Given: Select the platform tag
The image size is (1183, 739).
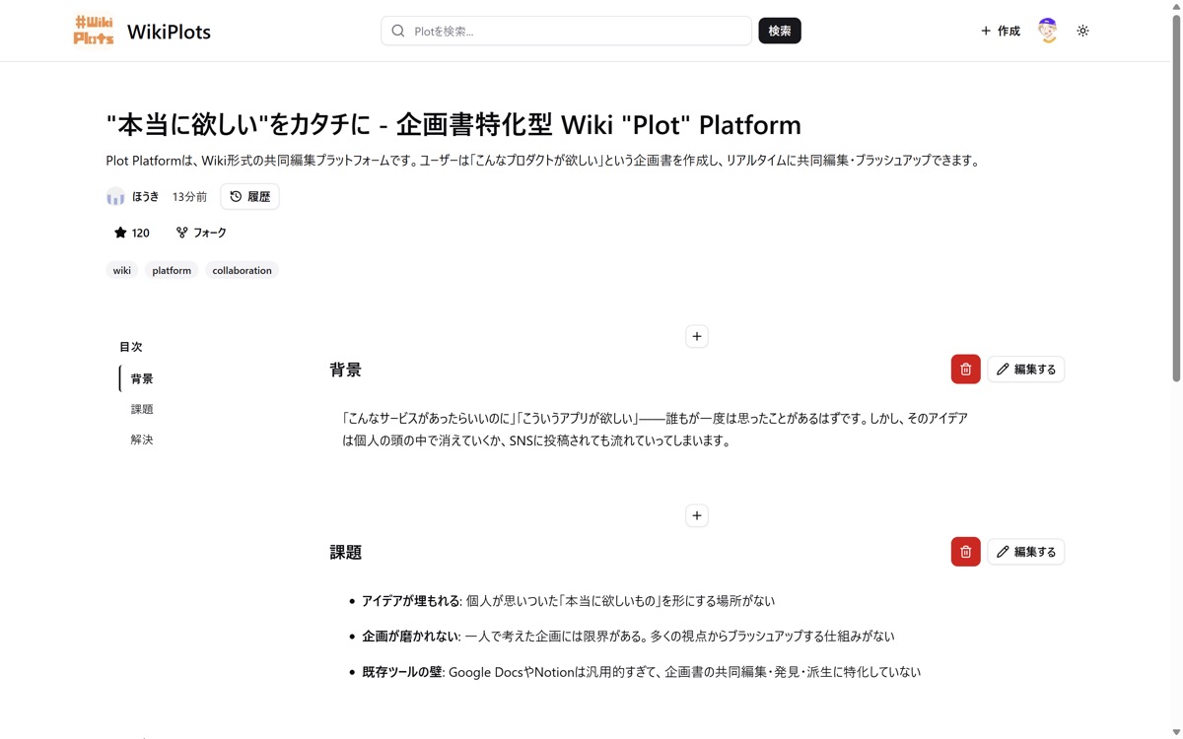Looking at the screenshot, I should point(172,270).
